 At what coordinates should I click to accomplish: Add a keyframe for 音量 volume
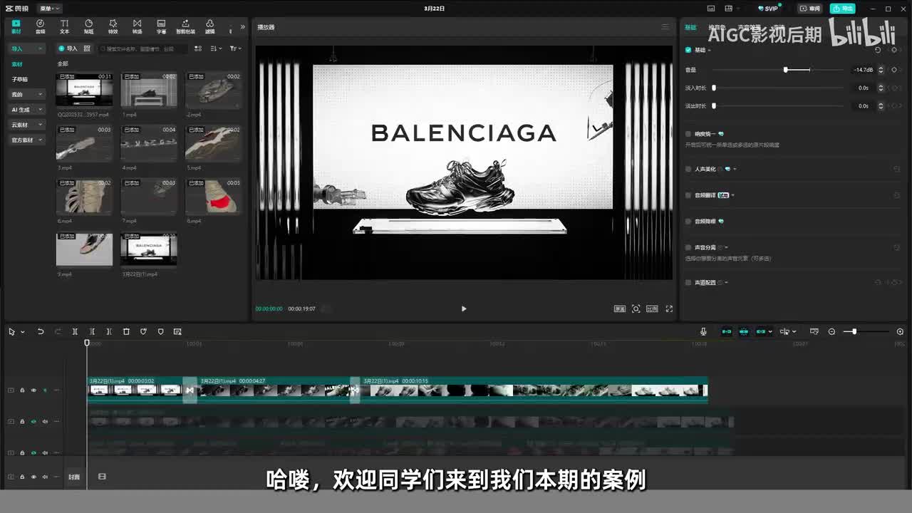pos(894,70)
